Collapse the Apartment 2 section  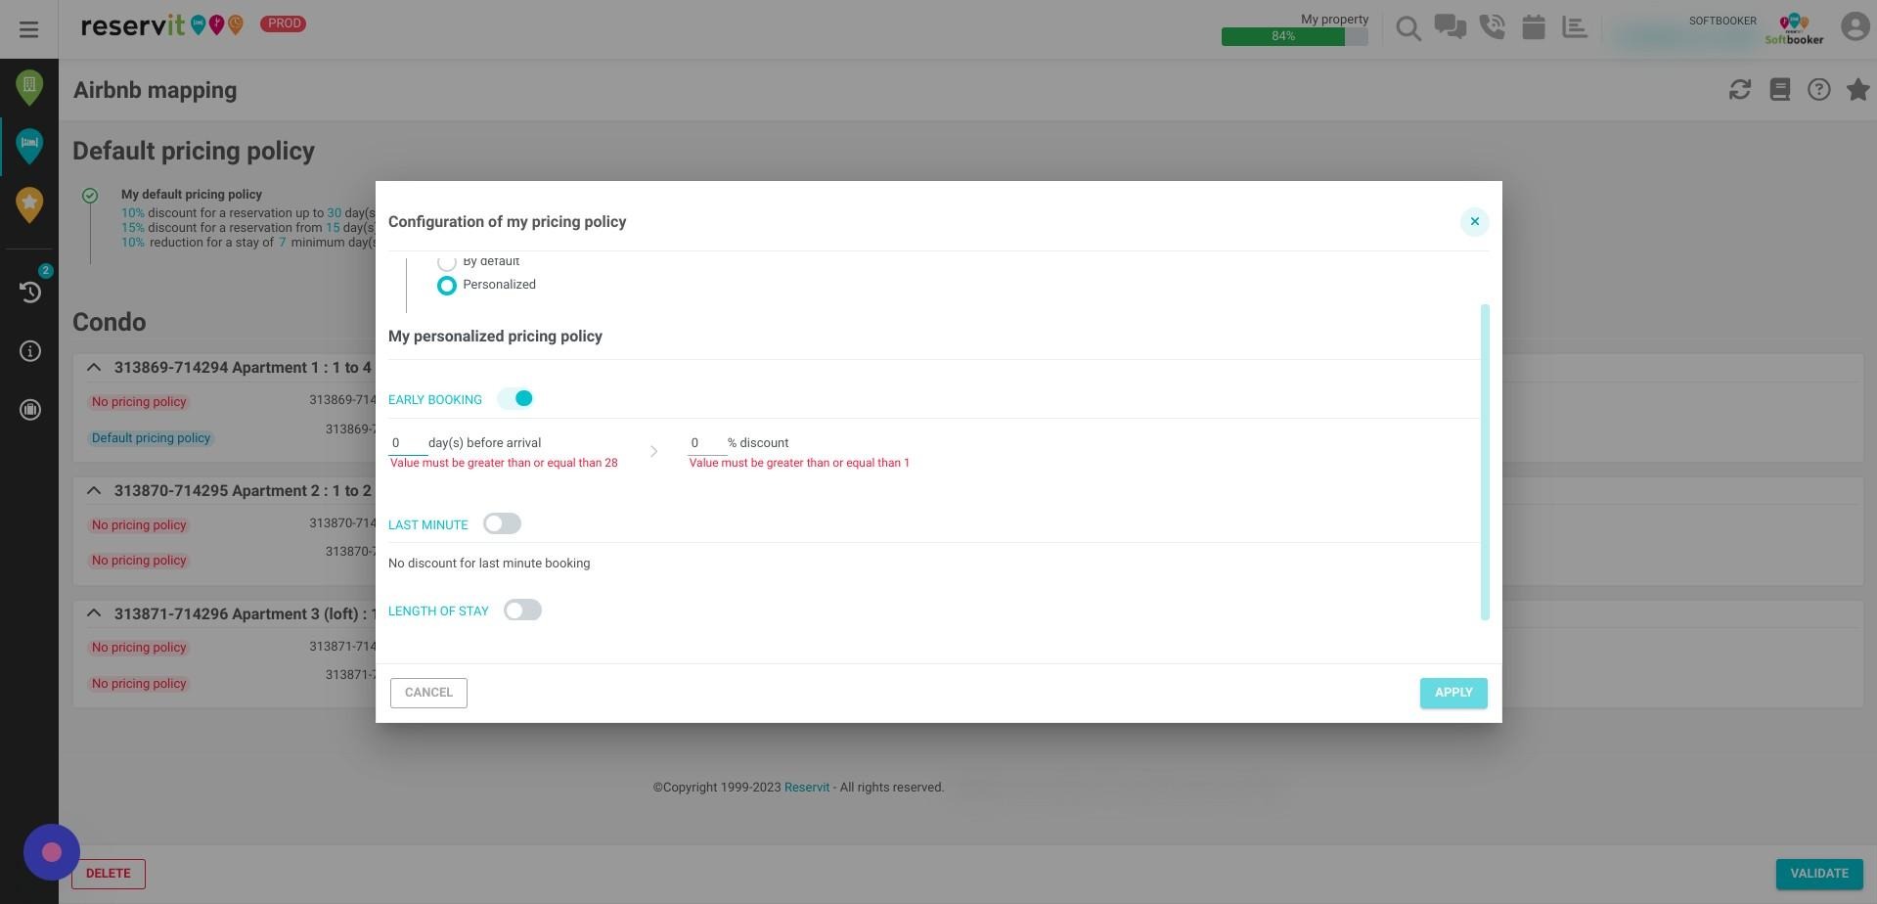click(94, 490)
